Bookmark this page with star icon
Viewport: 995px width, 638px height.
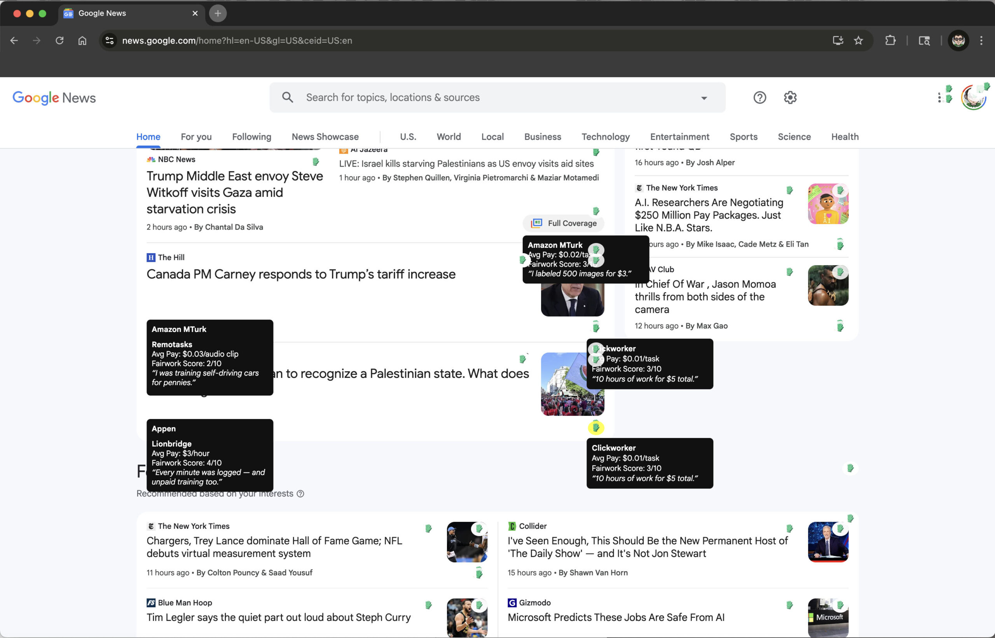coord(858,41)
